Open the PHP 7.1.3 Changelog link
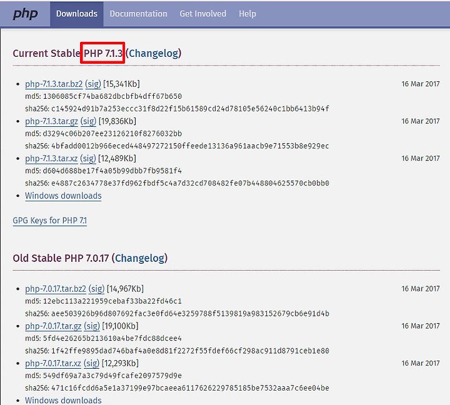450x405 pixels. pos(154,53)
